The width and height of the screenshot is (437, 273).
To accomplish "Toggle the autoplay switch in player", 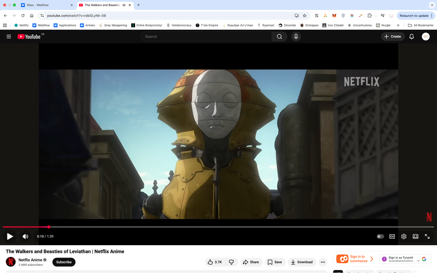I will (380, 236).
